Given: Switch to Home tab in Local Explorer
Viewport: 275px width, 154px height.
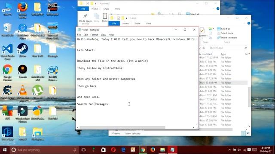Looking at the screenshot, I should point(125,24).
